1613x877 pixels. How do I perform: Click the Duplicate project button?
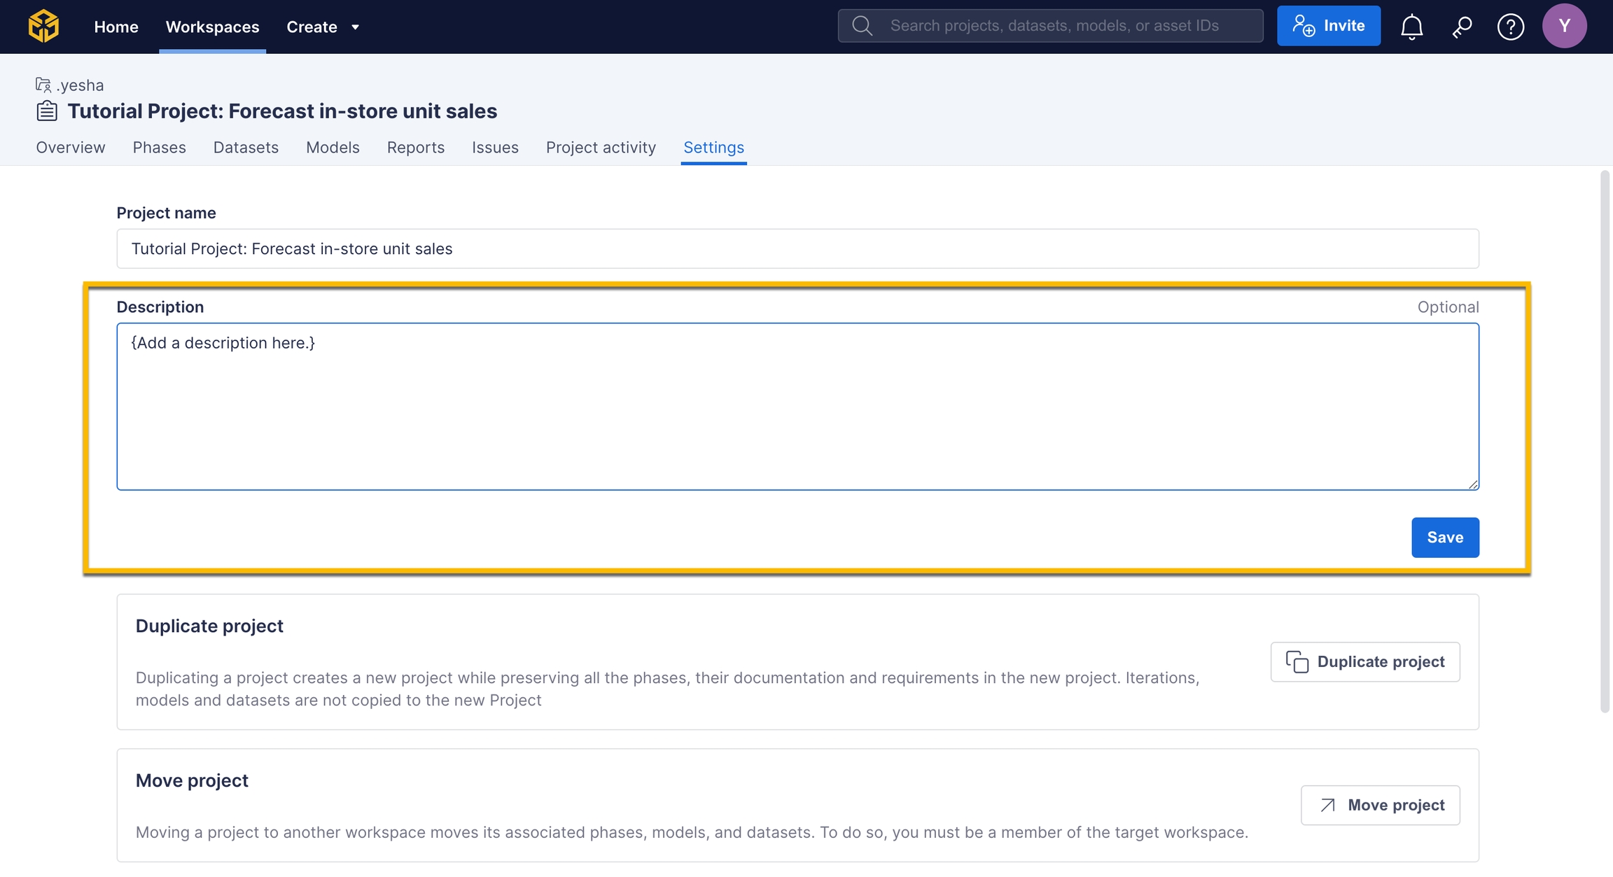[x=1364, y=661]
